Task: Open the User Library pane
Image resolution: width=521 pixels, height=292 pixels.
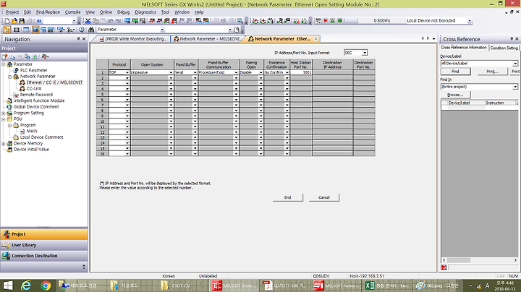Action: [44, 245]
